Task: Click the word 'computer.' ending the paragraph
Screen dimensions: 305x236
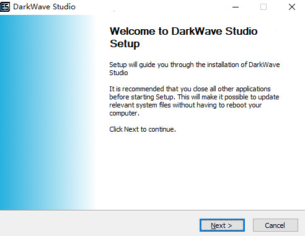Action: [x=125, y=113]
